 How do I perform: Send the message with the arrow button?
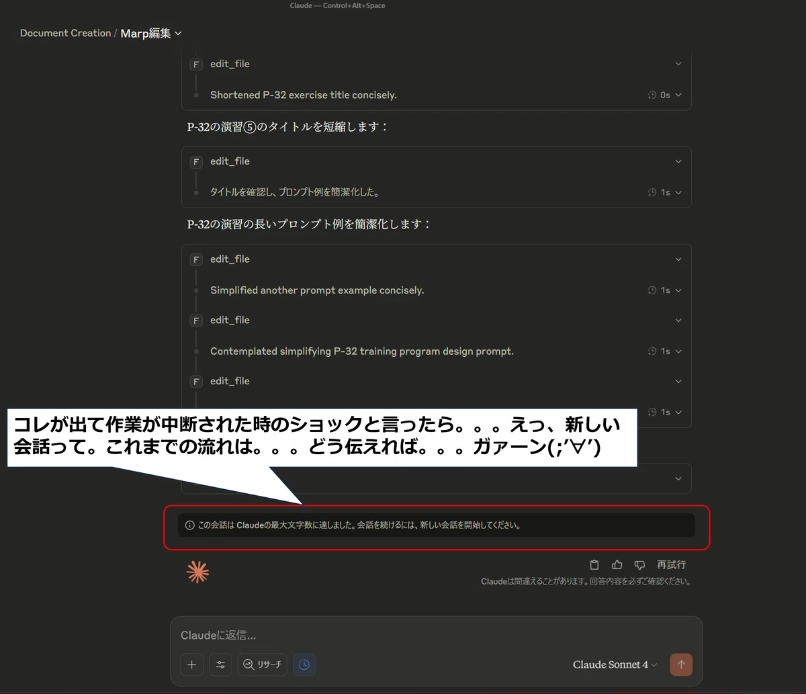click(x=681, y=664)
